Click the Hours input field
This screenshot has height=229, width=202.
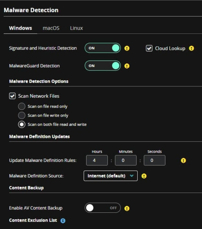point(97,160)
